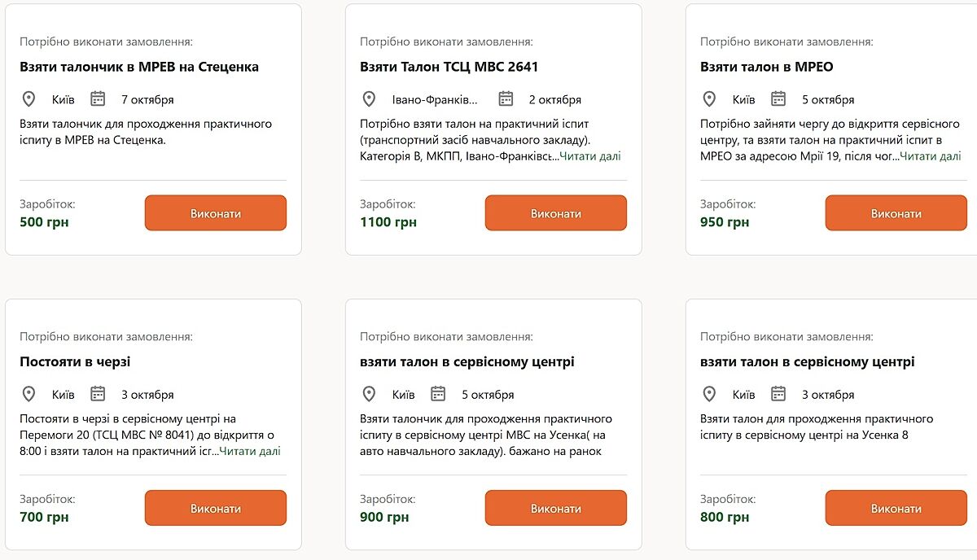The width and height of the screenshot is (977, 560).
Task: Click calendar icon on Постояти в черзі card
Action: pyautogui.click(x=98, y=394)
